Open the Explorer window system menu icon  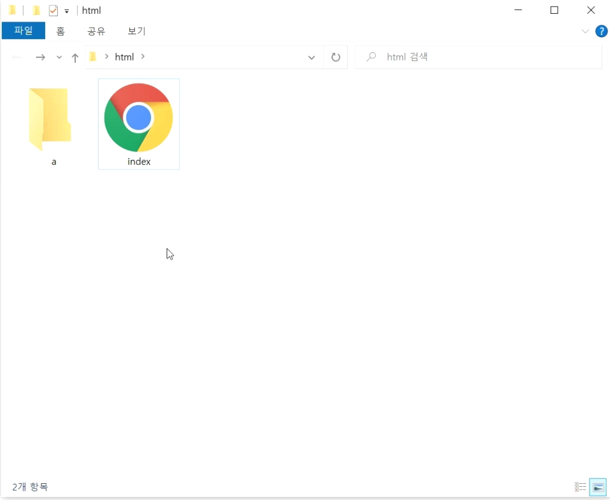(13, 10)
